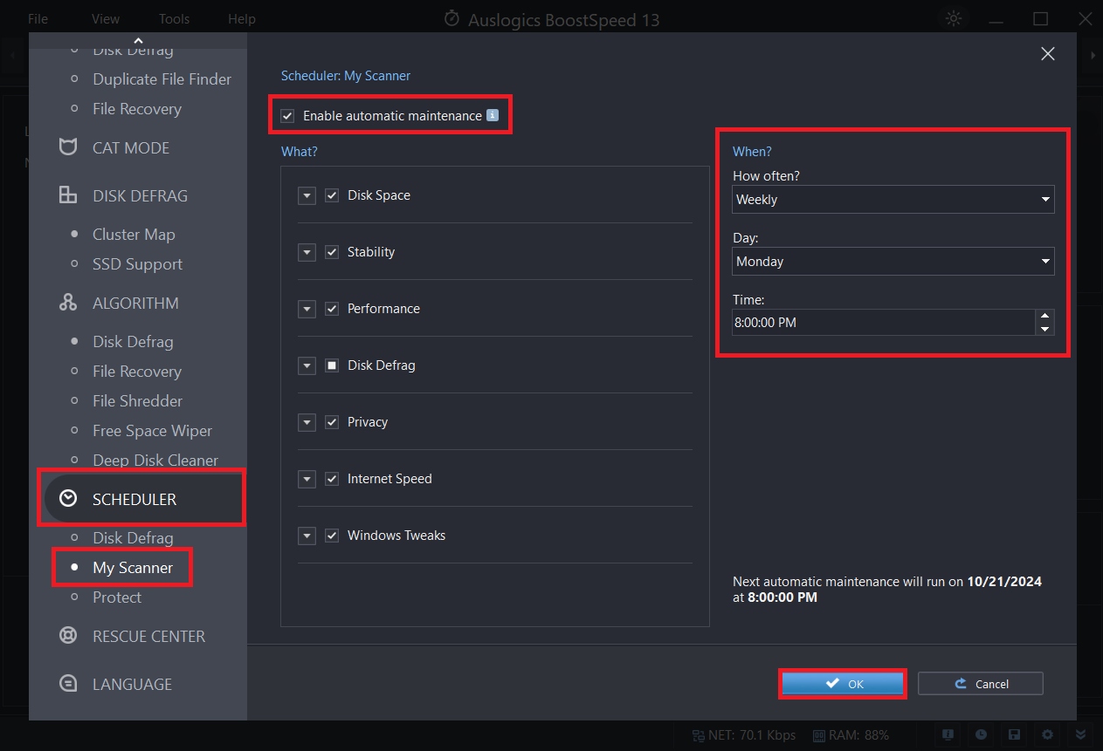Click the double chevron icon in status bar
The width and height of the screenshot is (1103, 751).
pos(1080,735)
